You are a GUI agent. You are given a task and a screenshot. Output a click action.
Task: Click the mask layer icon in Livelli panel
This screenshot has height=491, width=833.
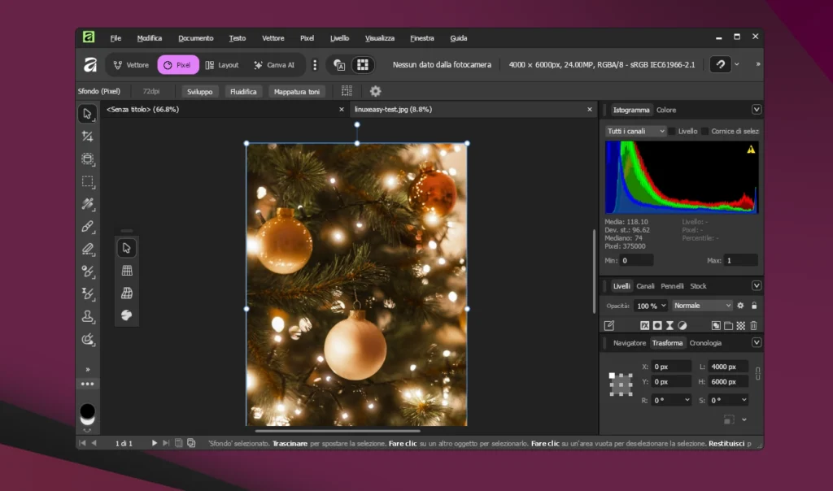657,325
